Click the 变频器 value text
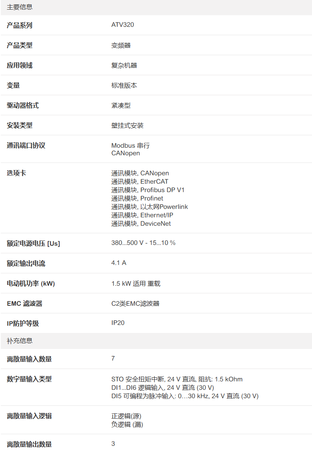Screen dimensions: 312x453 121,45
